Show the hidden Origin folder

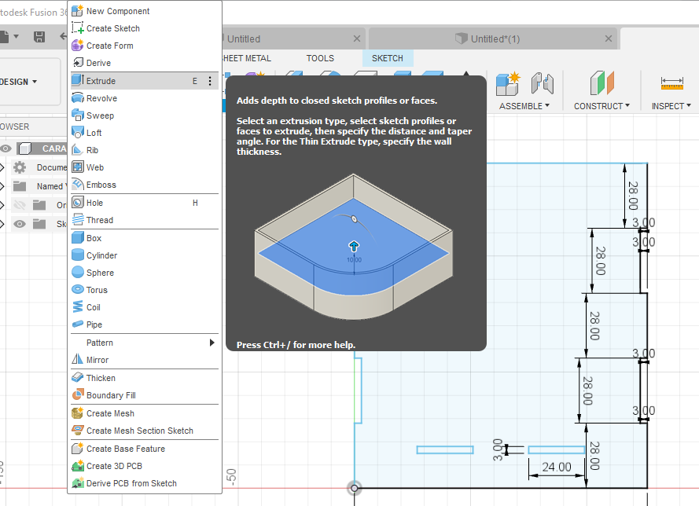(20, 205)
